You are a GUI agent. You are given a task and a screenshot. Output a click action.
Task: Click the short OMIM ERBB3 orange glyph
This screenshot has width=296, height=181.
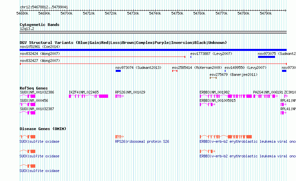pos(208,151)
